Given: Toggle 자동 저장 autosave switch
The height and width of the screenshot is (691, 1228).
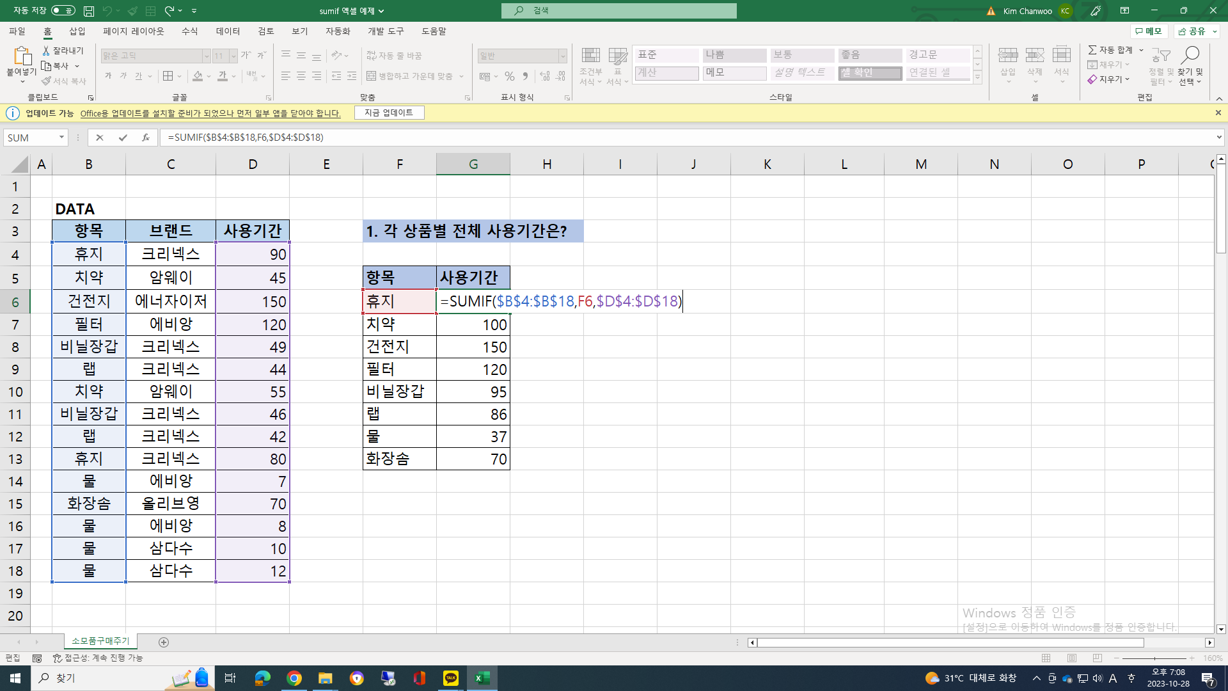Looking at the screenshot, I should coord(63,11).
